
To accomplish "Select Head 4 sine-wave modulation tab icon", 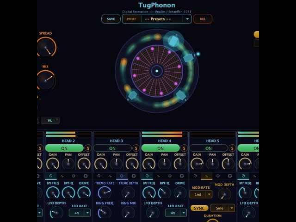I will [158, 176].
